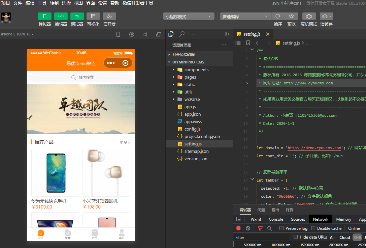Detach simulator into separate window
366x248 pixels.
pos(159,34)
